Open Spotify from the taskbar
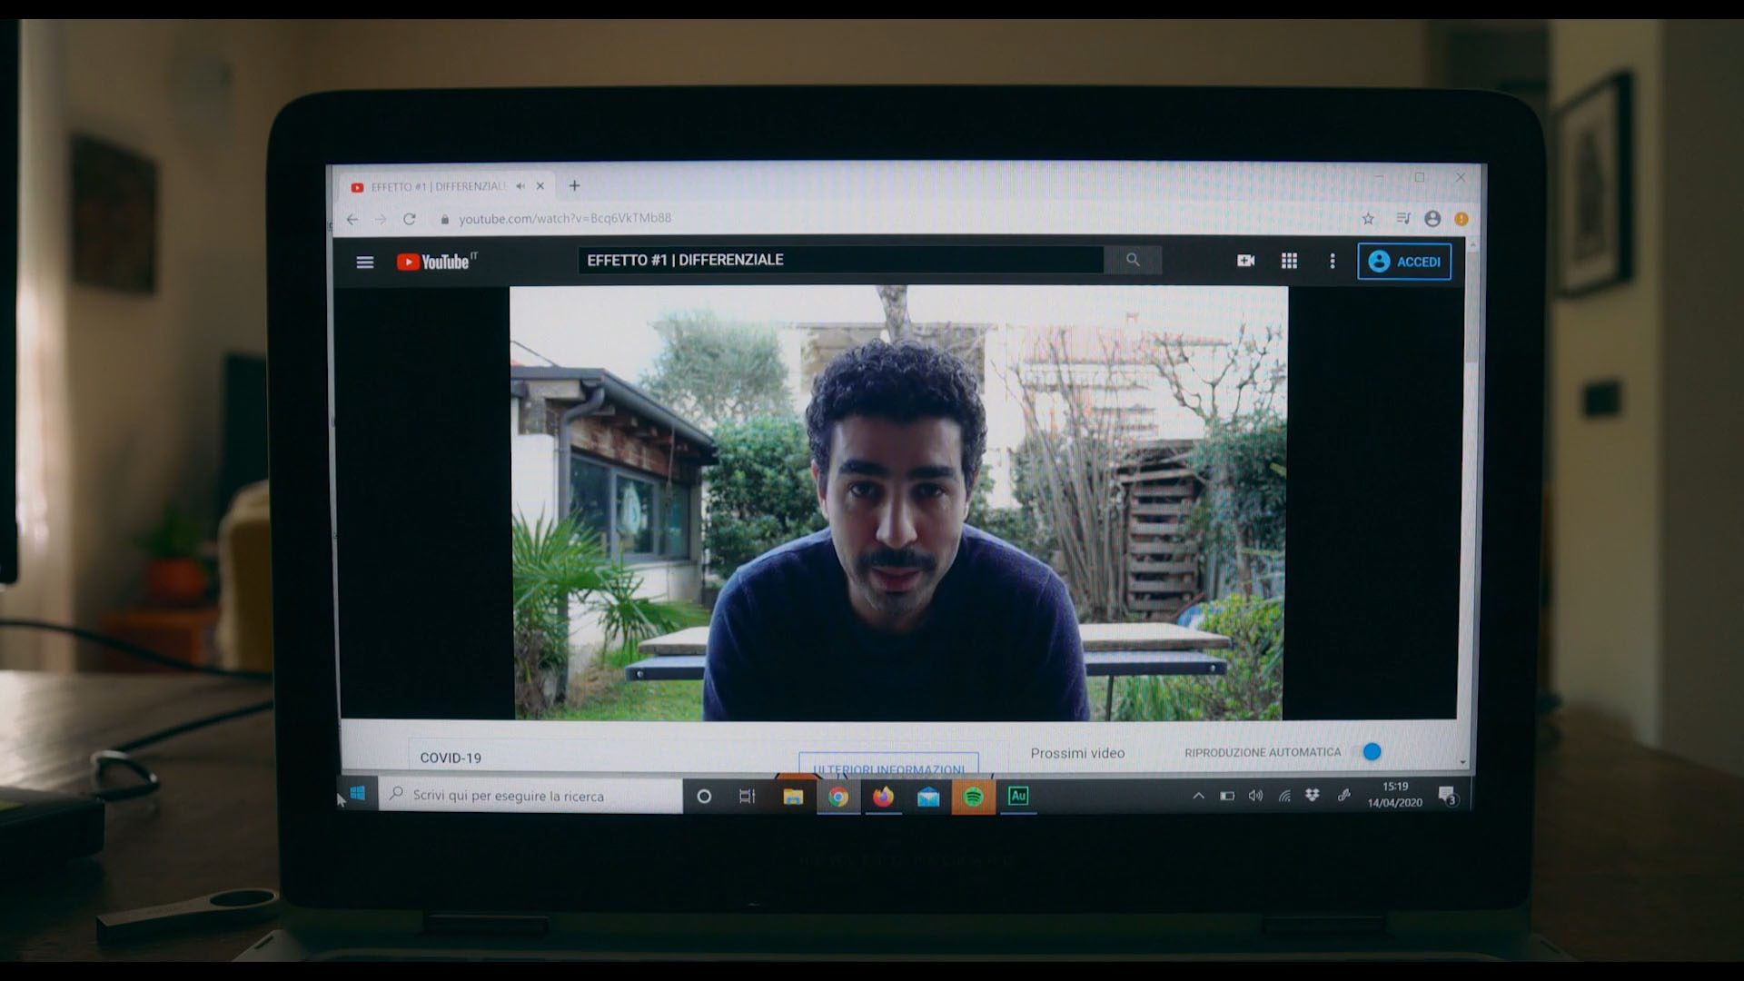The image size is (1744, 981). point(973,797)
